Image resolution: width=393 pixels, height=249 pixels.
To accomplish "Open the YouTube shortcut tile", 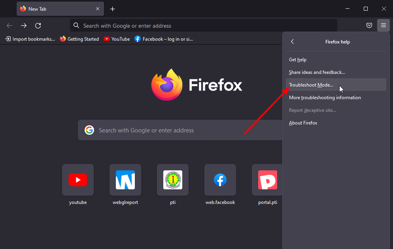I will pos(77,180).
